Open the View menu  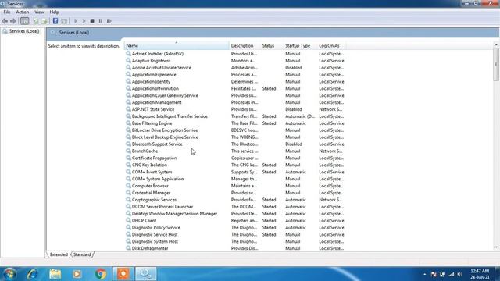39,12
